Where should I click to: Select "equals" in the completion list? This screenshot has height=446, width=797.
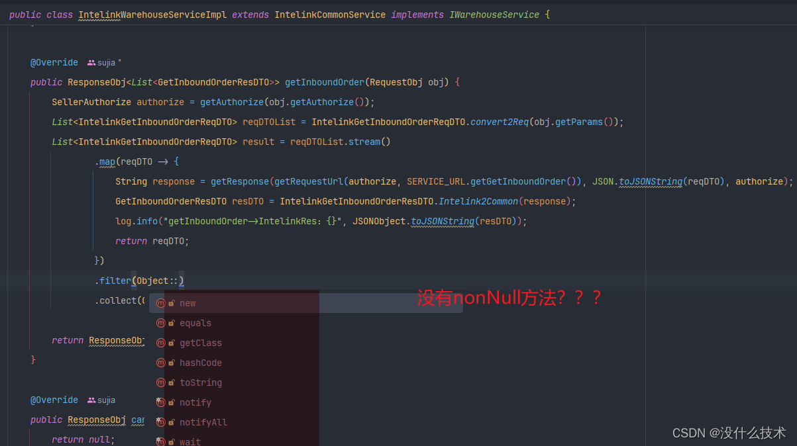coord(195,323)
